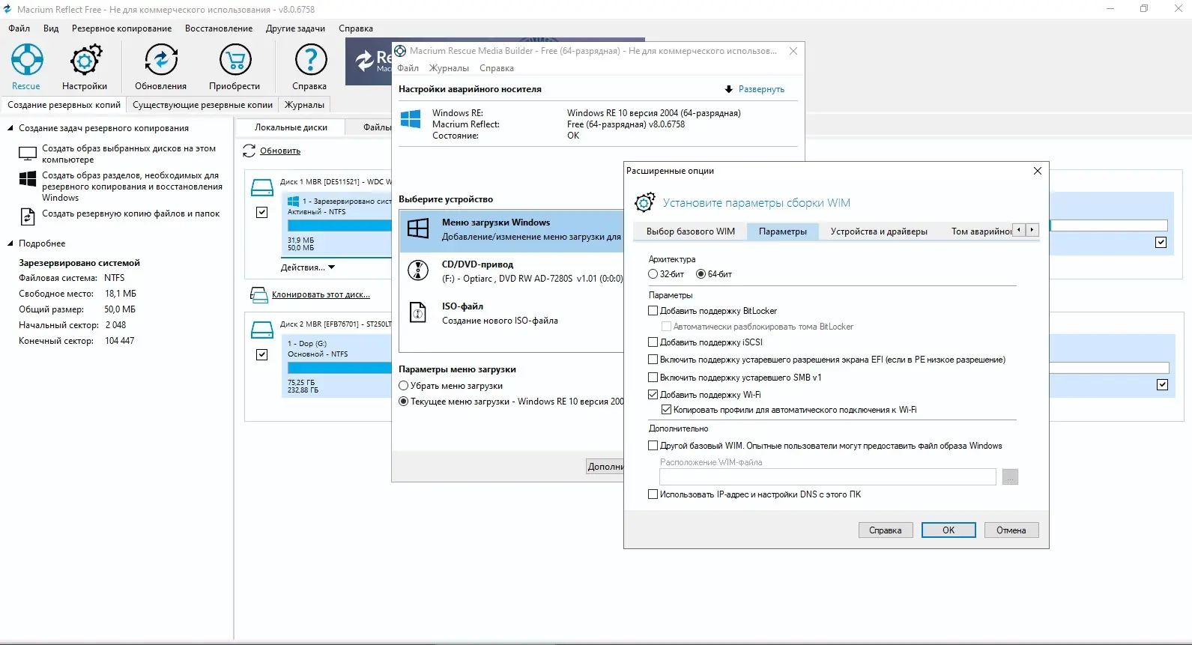Click the file and folder backup icon
The width and height of the screenshot is (1192, 645).
(28, 216)
